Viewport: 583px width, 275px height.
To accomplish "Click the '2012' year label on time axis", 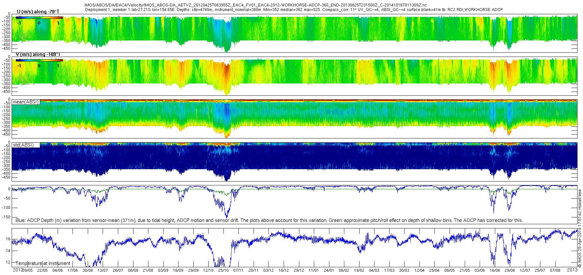I will point(17,270).
